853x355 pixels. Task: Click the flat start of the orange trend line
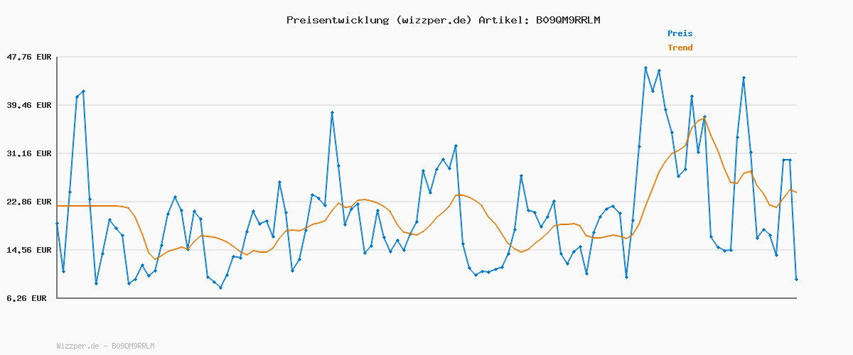pos(85,206)
